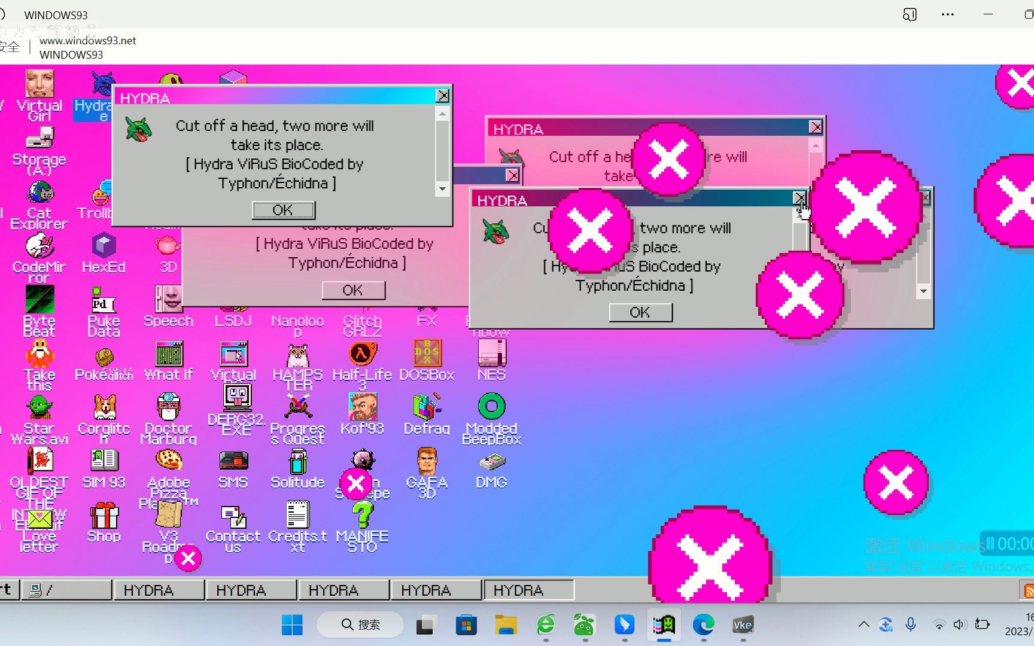Viewport: 1034px width, 646px height.
Task: Open Microsoft Store from Windows taskbar
Action: pyautogui.click(x=466, y=625)
